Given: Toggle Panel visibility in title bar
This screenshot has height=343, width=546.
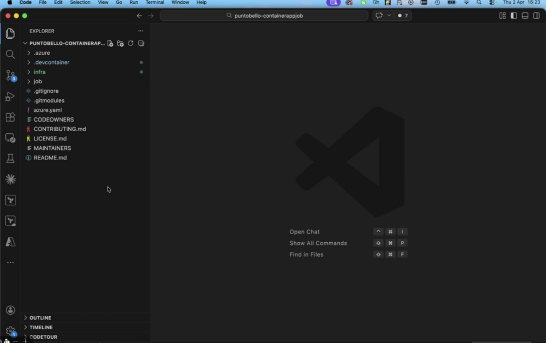Looking at the screenshot, I should point(525,16).
